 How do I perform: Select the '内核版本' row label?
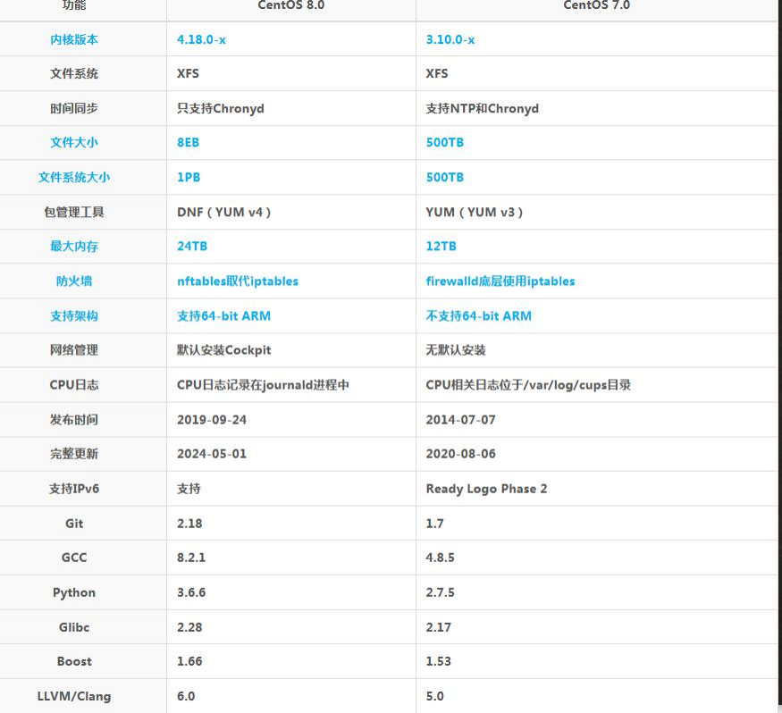[74, 39]
